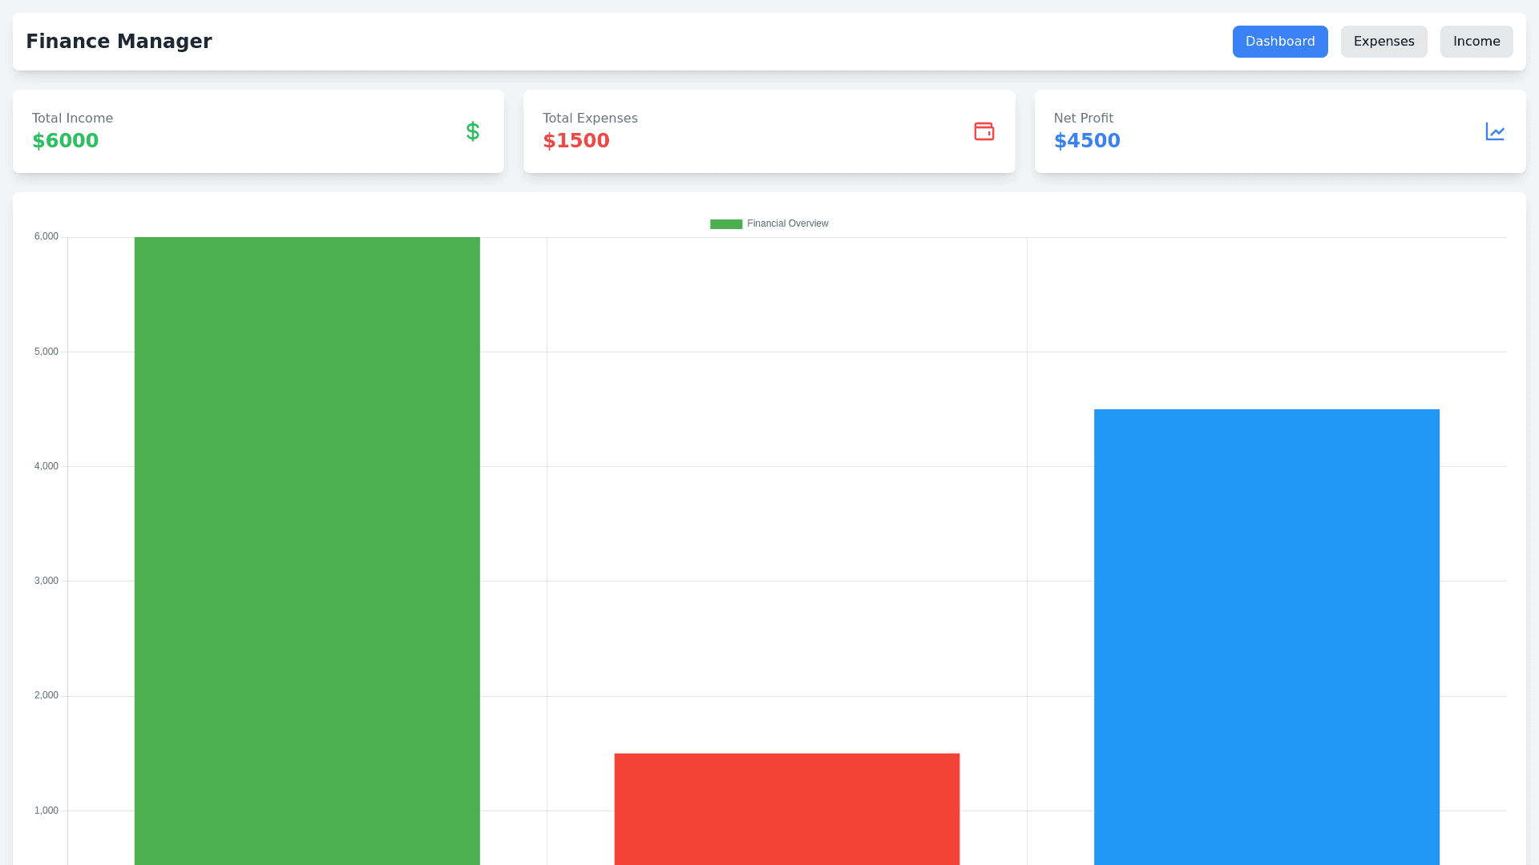The height and width of the screenshot is (865, 1539).
Task: Click the Financial Overview legend label
Action: click(787, 223)
